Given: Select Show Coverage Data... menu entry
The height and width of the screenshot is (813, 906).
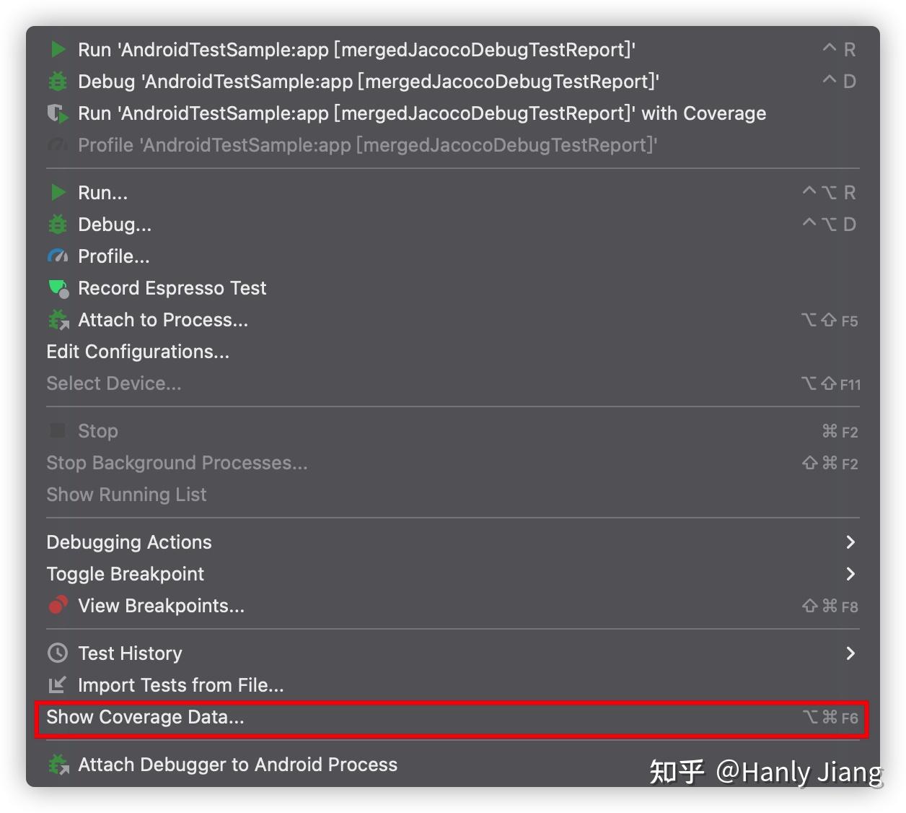Looking at the screenshot, I should (452, 718).
